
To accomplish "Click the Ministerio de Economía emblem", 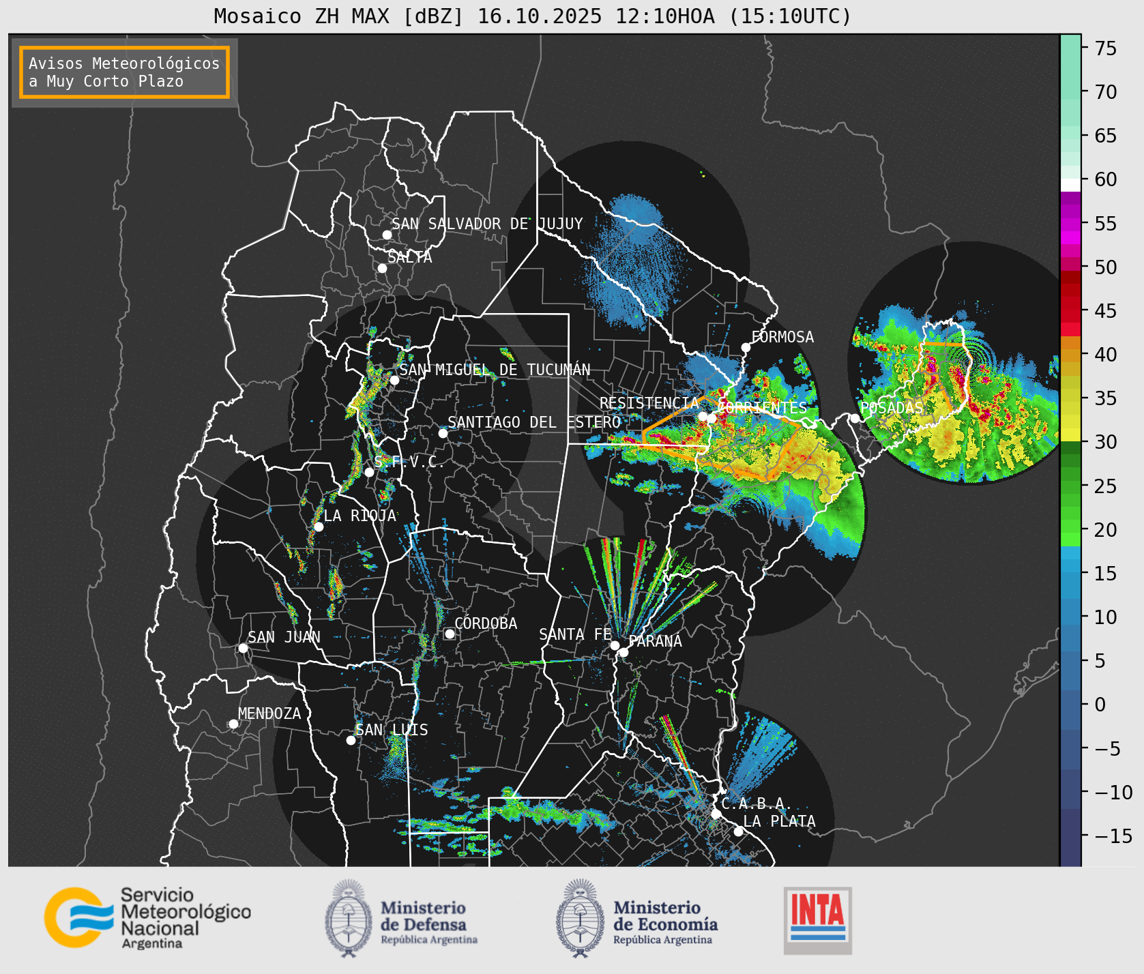I will tap(581, 918).
